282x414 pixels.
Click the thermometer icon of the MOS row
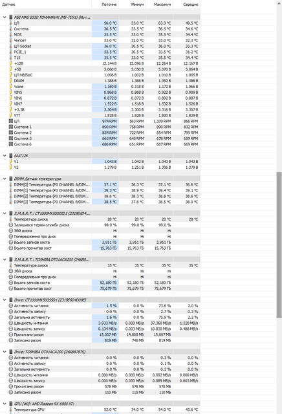tap(11, 34)
